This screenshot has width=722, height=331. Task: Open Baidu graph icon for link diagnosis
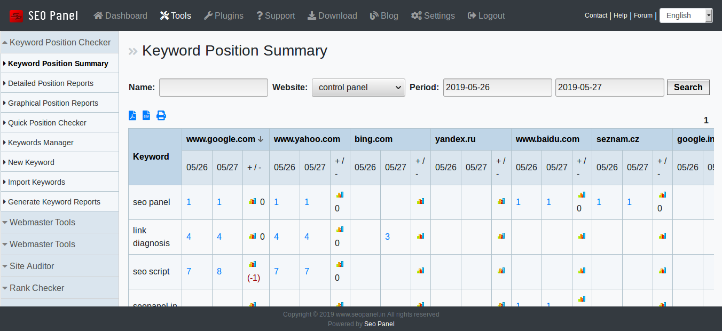582,236
